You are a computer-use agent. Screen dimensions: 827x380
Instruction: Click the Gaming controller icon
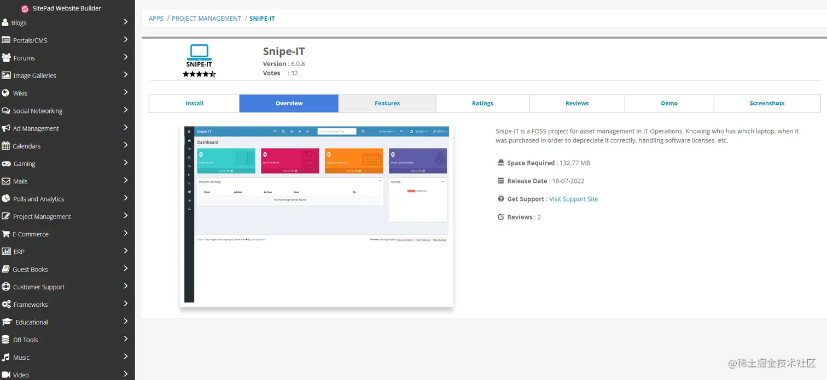pos(6,163)
